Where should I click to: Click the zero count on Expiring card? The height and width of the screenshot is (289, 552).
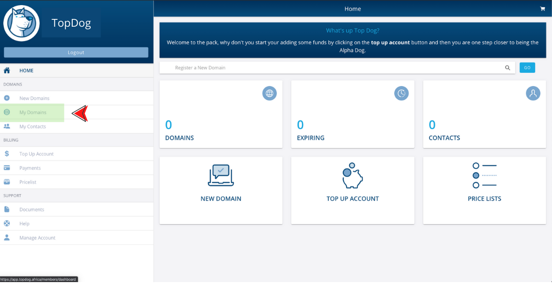300,125
